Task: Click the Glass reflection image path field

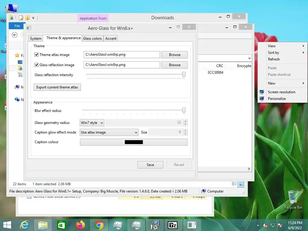Action: coord(122,65)
